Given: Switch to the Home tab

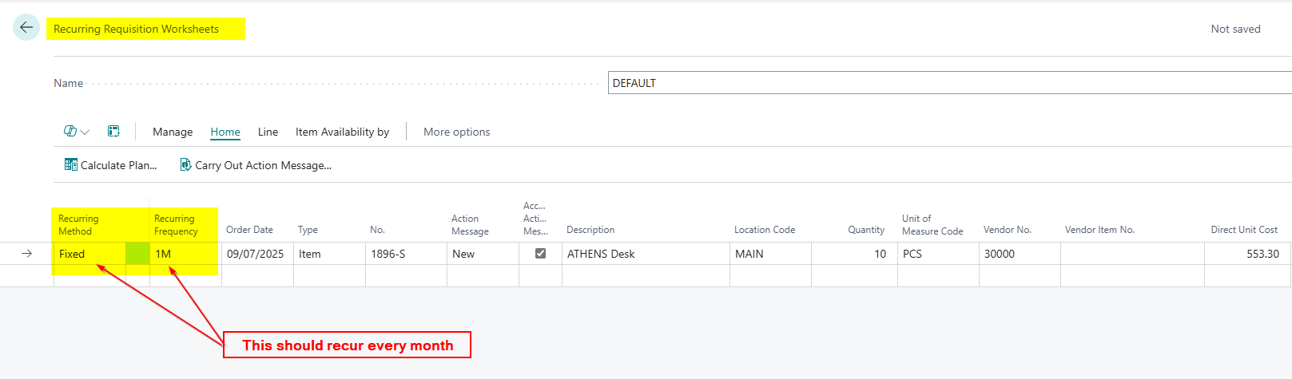Looking at the screenshot, I should [x=225, y=132].
